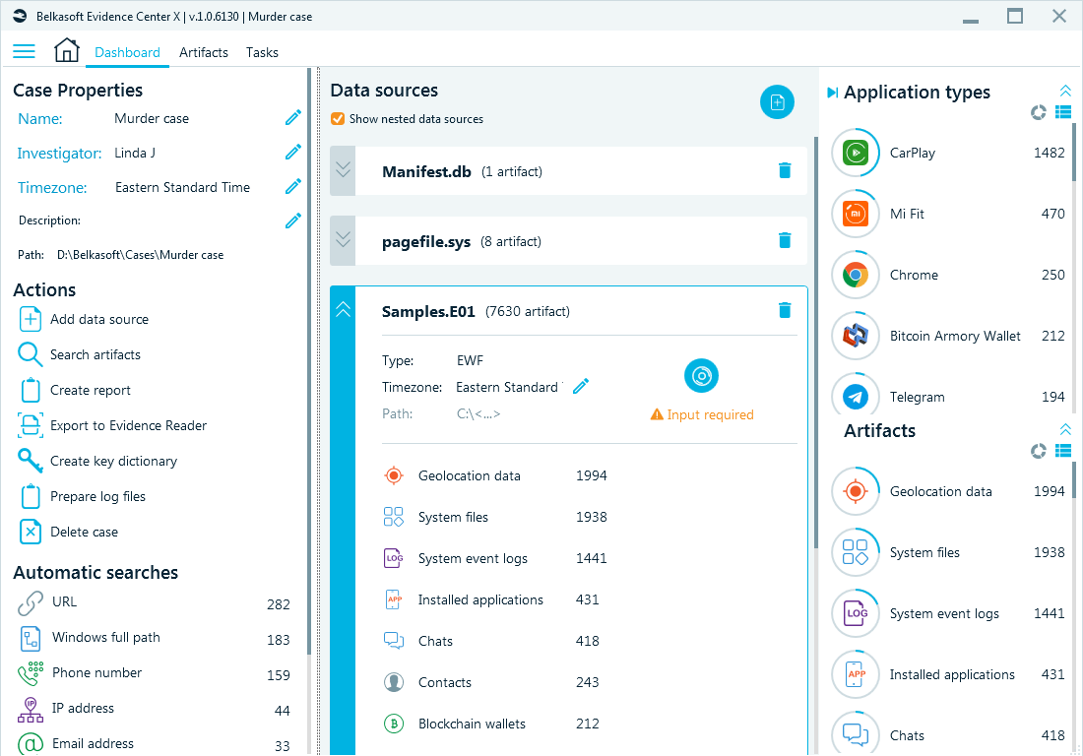Edit the case Description pencil icon
1083x756 pixels.
tap(292, 220)
